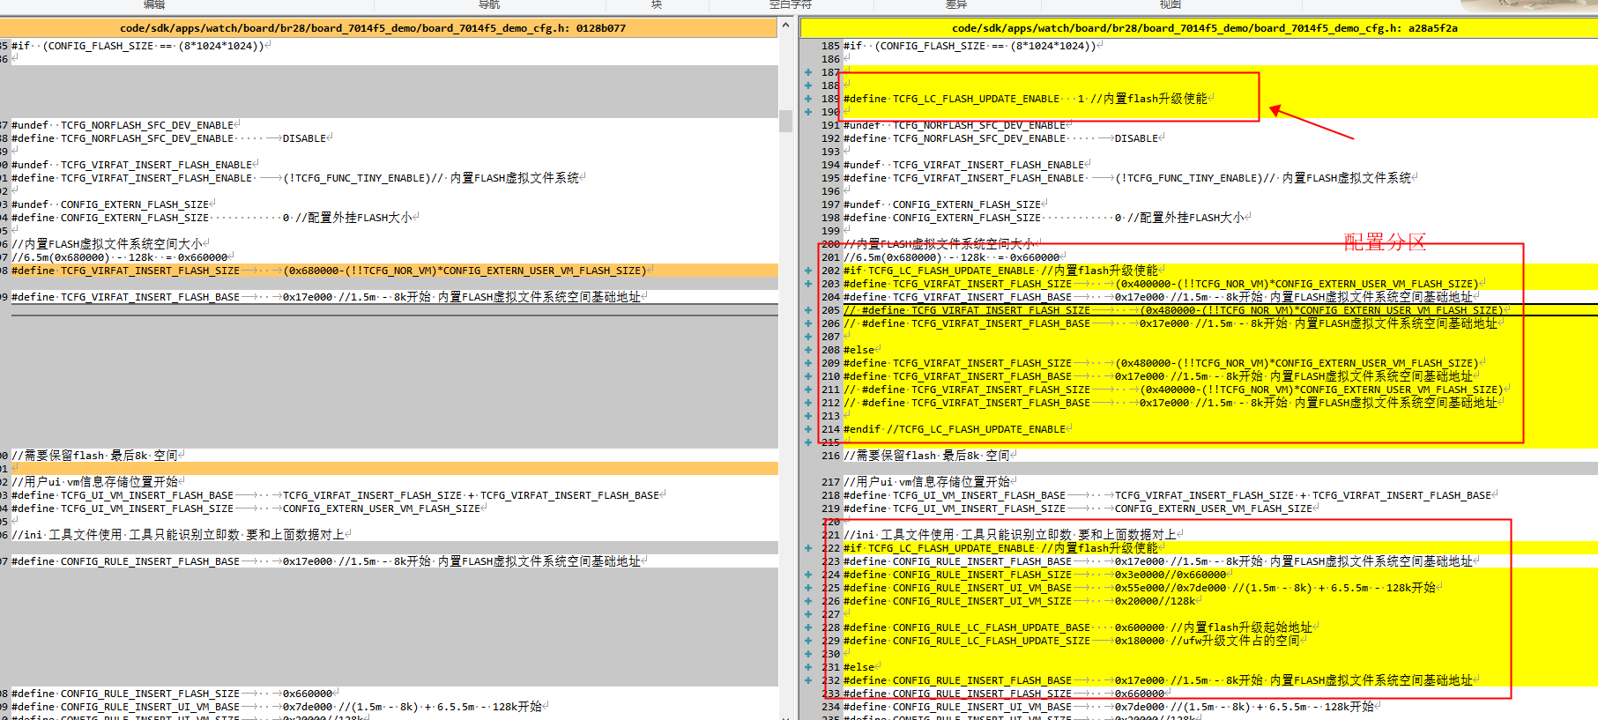
Task: Click CONFIG_RULE_LC_FLASH_UPDATE_BASE define on line 228
Action: pyautogui.click(x=1078, y=627)
